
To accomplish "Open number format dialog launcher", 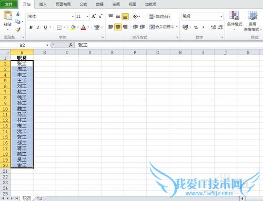I will [x=222, y=37].
